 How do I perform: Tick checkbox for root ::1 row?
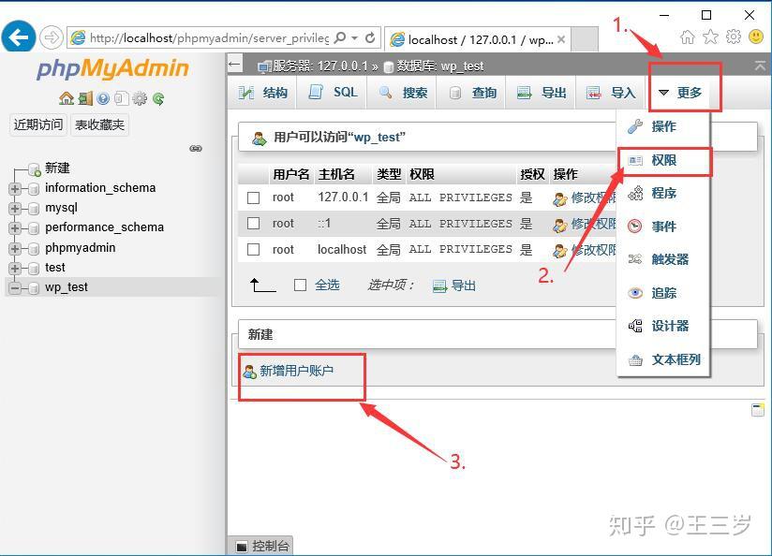[x=254, y=224]
